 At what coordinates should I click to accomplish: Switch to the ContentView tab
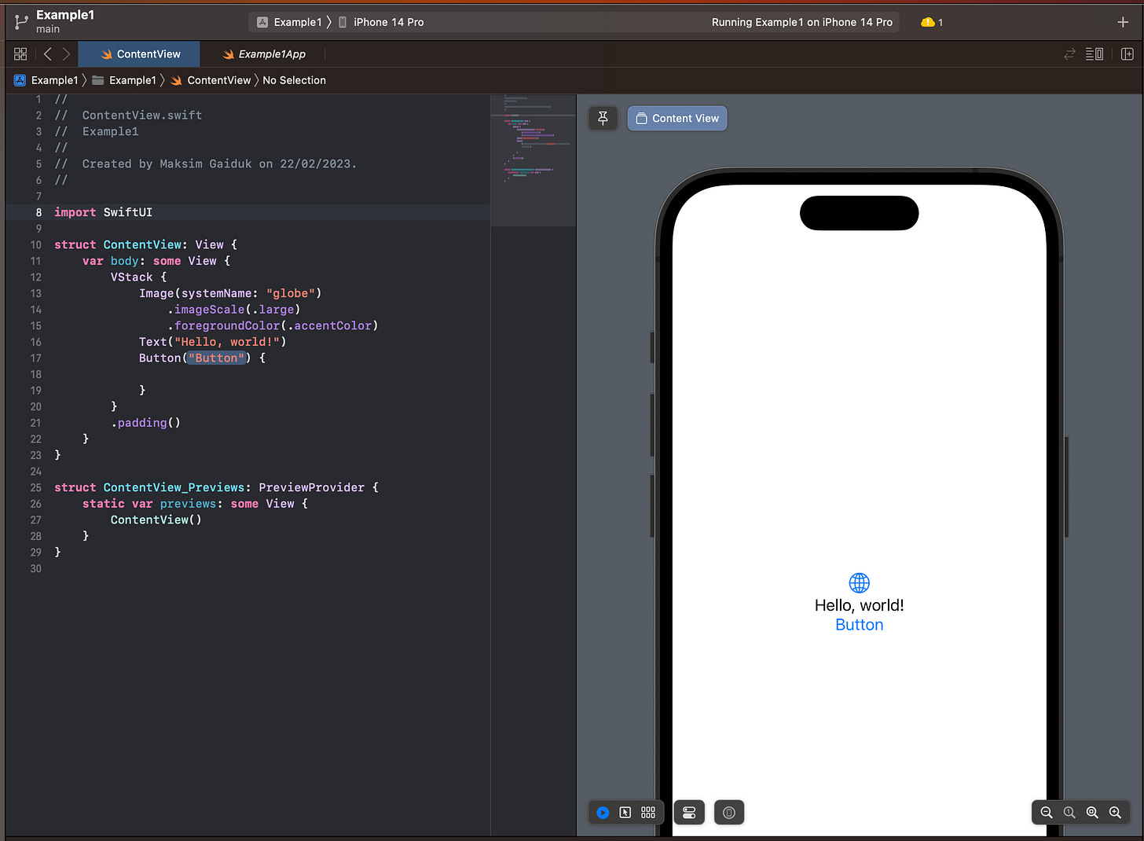(x=140, y=54)
